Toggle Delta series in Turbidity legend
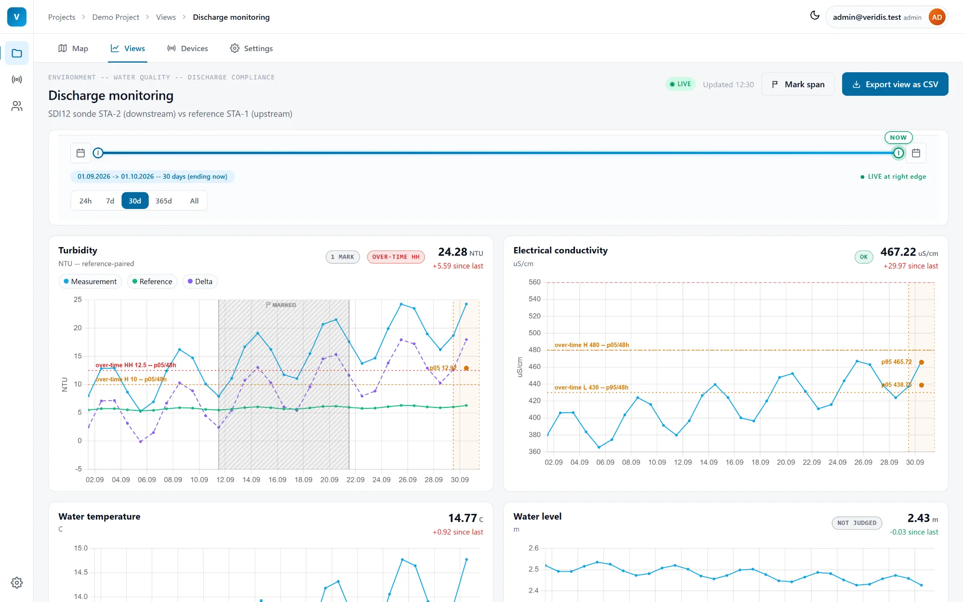 point(200,281)
